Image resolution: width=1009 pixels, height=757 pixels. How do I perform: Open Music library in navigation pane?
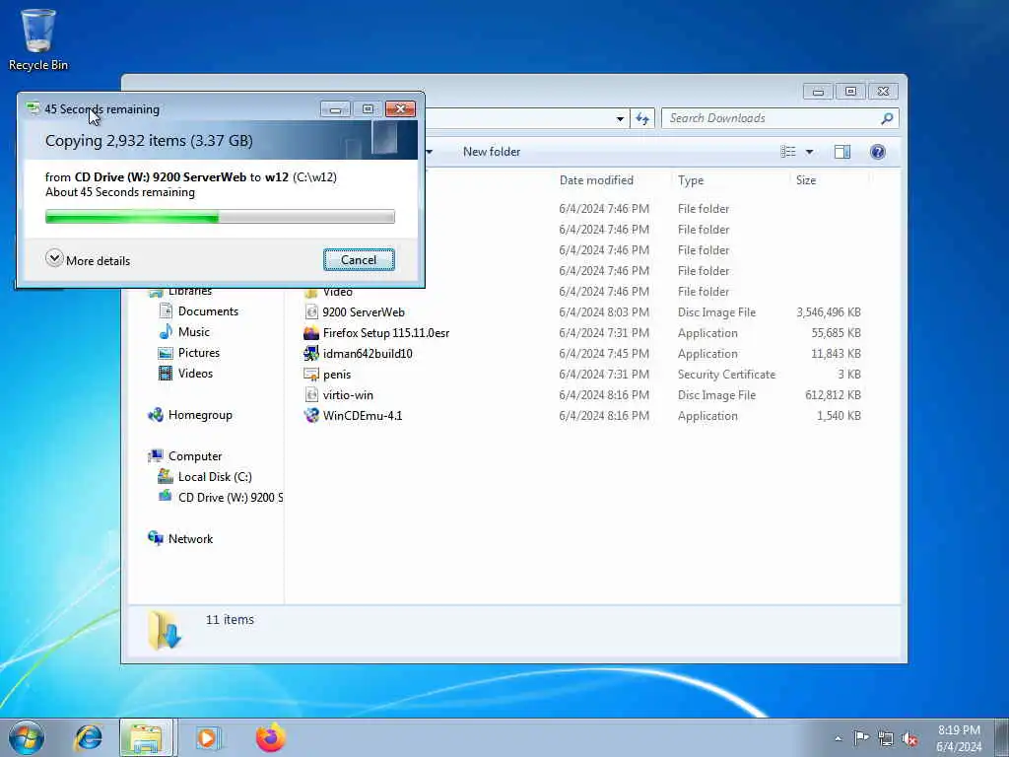(x=194, y=331)
